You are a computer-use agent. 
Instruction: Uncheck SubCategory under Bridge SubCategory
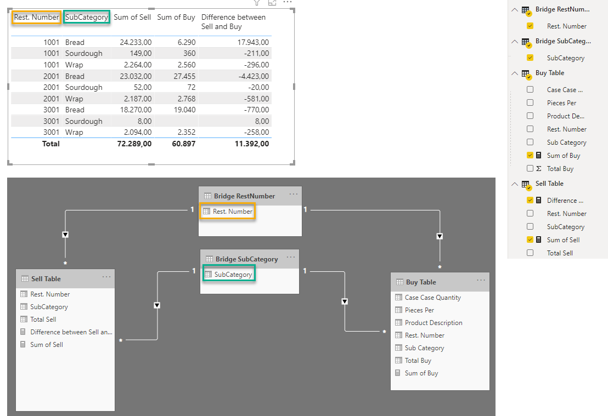(x=530, y=58)
